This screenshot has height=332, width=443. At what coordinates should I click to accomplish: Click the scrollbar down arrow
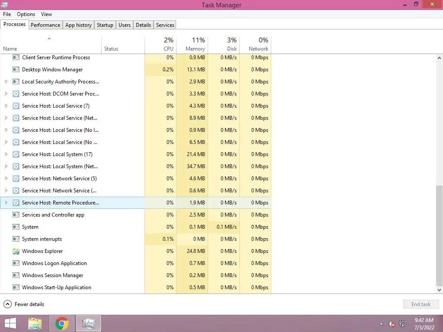click(439, 290)
